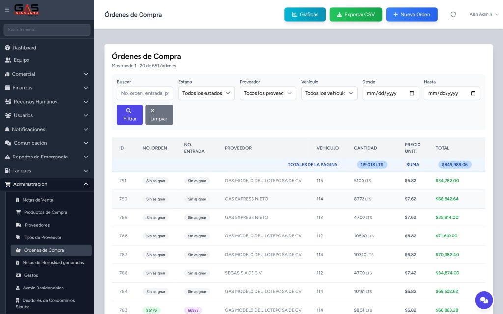Open the Estado dropdown 'Todos los estados'

point(206,93)
